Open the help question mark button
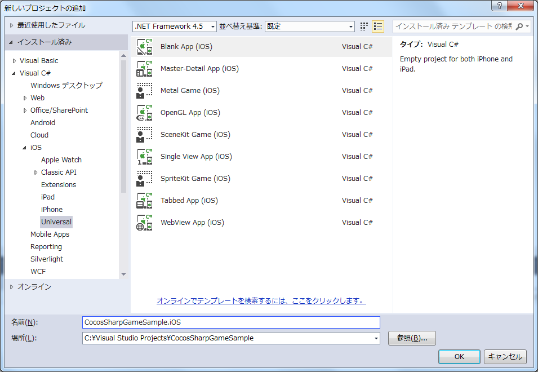 point(499,6)
